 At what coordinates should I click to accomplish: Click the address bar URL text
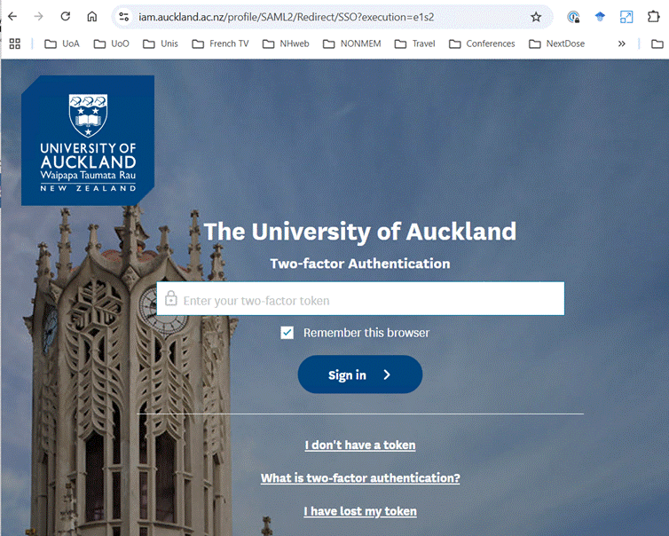click(x=287, y=17)
